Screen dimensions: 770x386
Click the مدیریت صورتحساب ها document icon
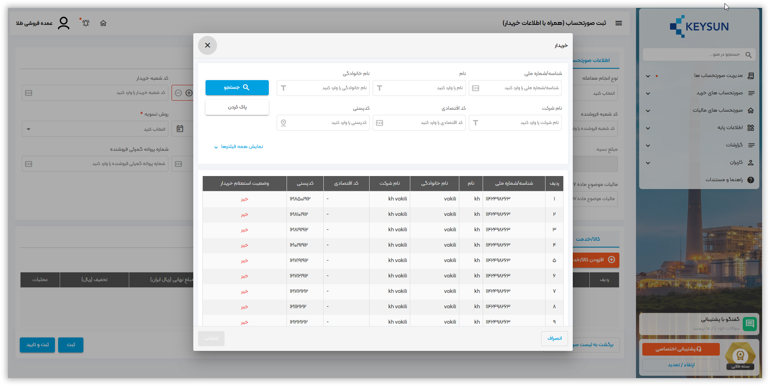[x=751, y=76]
